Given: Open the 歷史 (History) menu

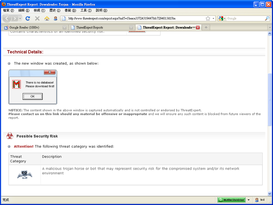Looking at the screenshot, I should [x=55, y=10].
